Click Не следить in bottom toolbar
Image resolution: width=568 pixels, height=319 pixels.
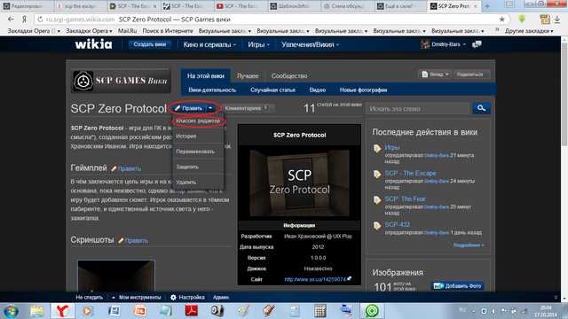tap(89, 298)
